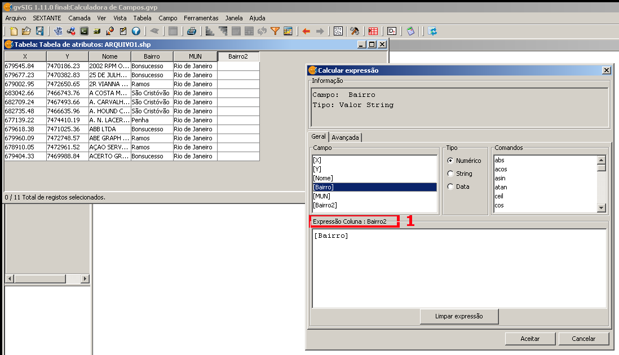The height and width of the screenshot is (355, 619).
Task: Click the red undo arrow icon
Action: pyautogui.click(x=306, y=31)
